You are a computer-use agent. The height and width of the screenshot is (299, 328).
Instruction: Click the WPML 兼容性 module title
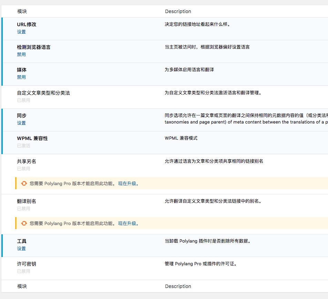tap(33, 138)
